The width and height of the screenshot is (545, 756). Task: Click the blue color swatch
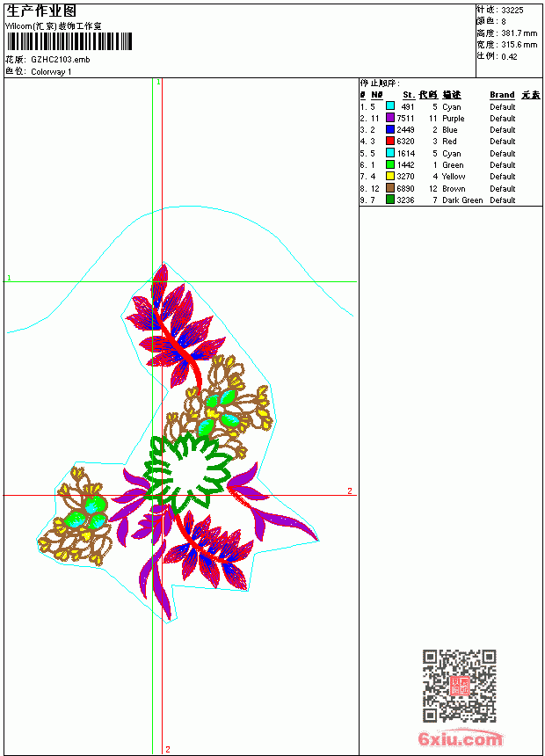click(390, 129)
